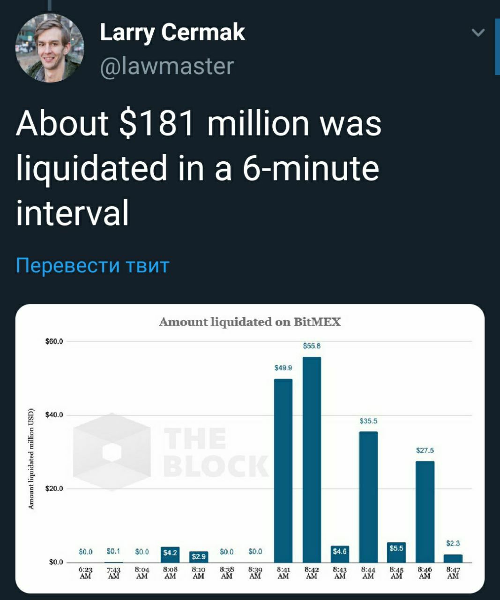
Task: Open the @lawmaster handle
Action: pos(167,66)
